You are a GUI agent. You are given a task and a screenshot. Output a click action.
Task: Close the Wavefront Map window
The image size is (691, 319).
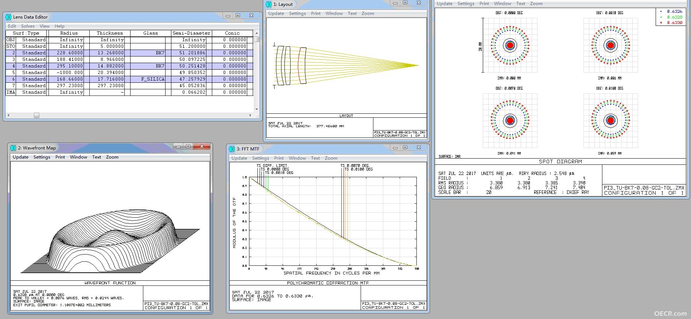click(202, 147)
